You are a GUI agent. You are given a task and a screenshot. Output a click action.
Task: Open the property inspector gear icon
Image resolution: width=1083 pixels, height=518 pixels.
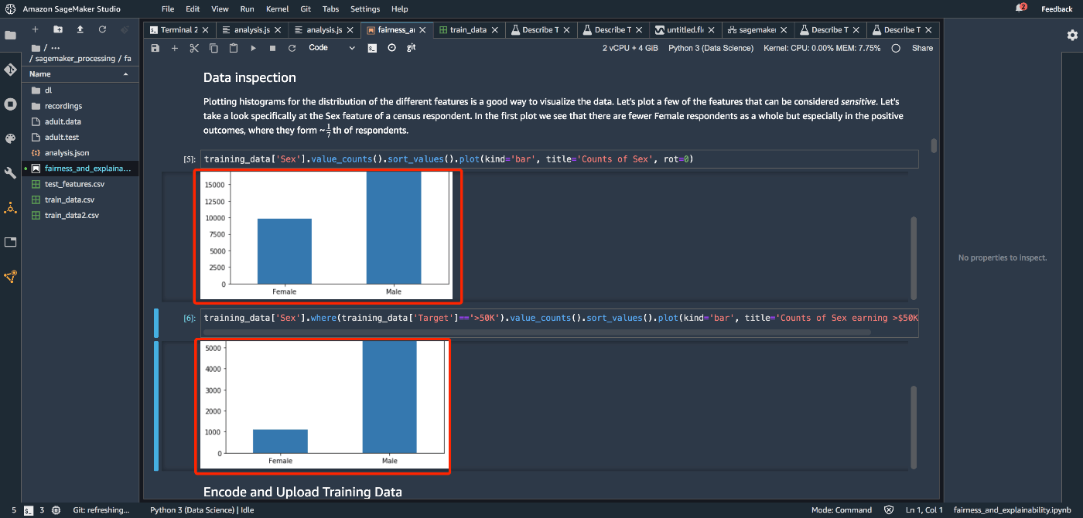(x=1072, y=35)
